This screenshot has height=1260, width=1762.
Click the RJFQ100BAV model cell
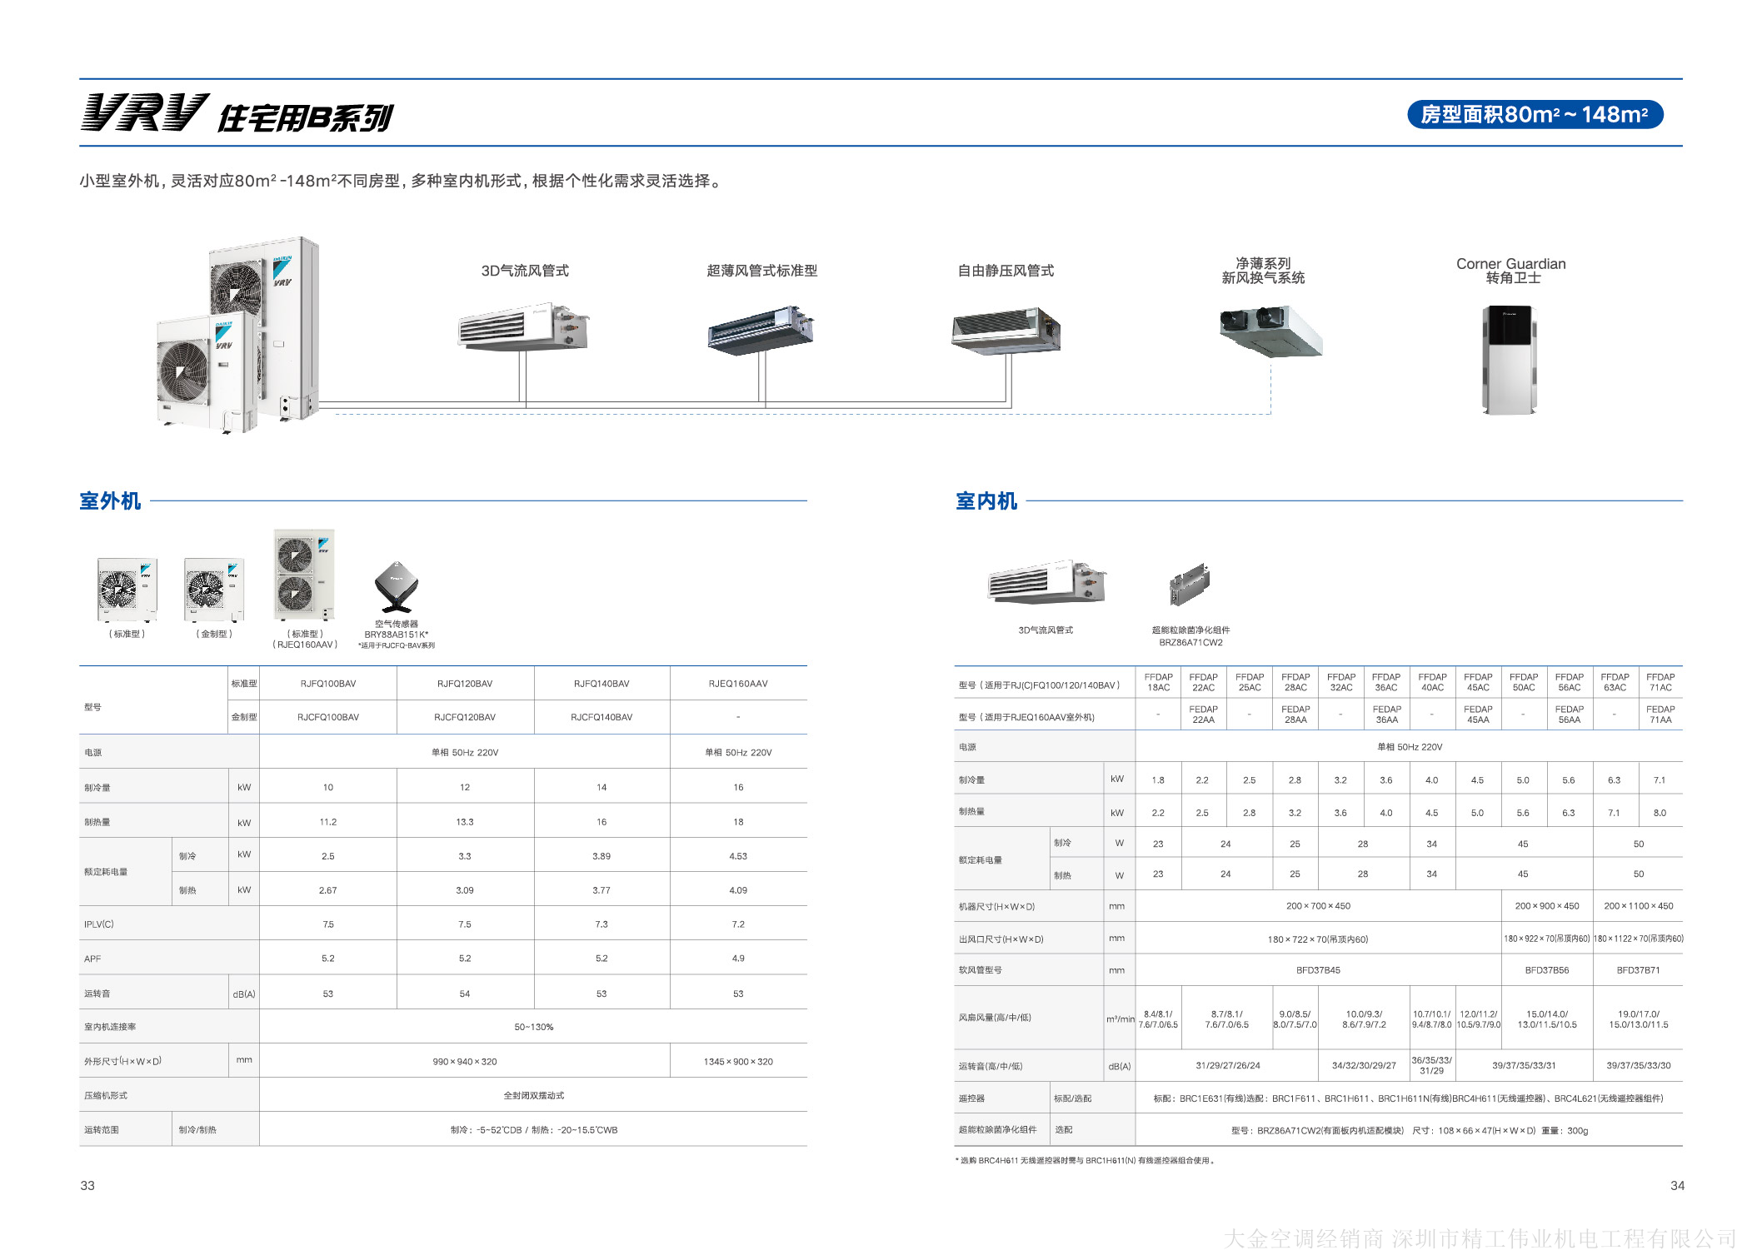click(328, 684)
